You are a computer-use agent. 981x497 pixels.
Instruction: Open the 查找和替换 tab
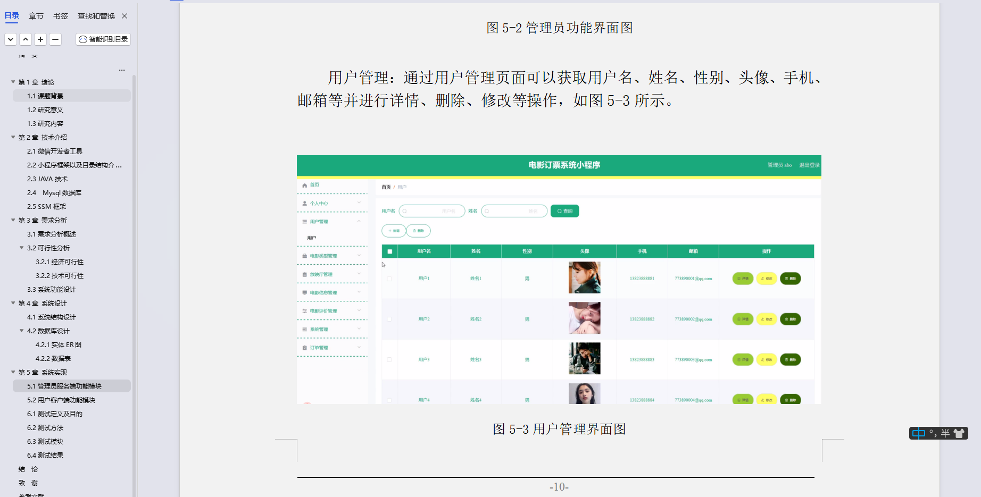pyautogui.click(x=96, y=16)
